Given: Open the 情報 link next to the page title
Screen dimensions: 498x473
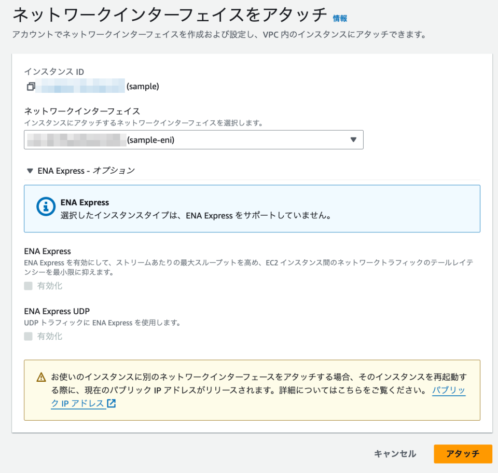Looking at the screenshot, I should pyautogui.click(x=340, y=18).
